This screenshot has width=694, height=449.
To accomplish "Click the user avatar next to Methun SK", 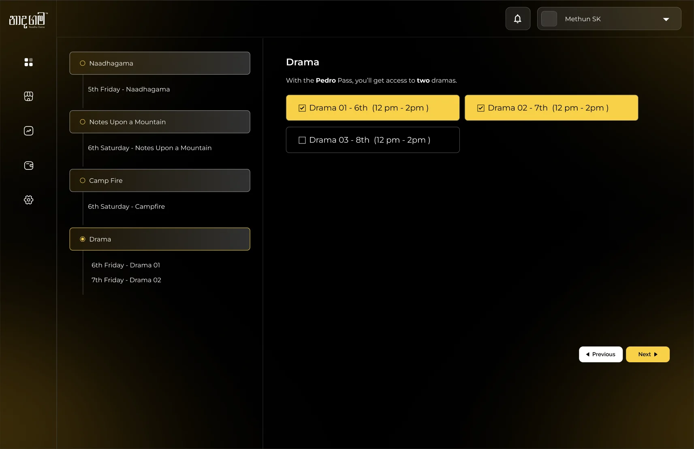I will click(549, 19).
